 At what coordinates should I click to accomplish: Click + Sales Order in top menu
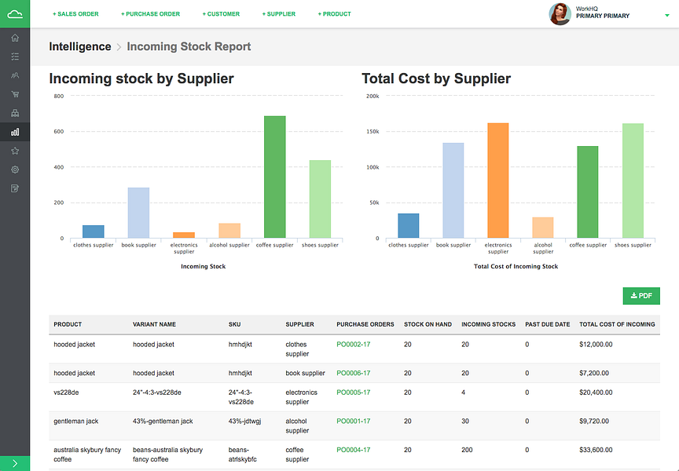click(75, 14)
